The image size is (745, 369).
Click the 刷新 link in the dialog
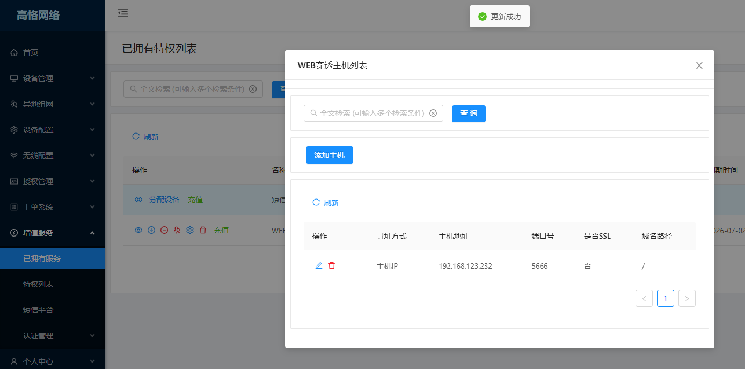[331, 203]
